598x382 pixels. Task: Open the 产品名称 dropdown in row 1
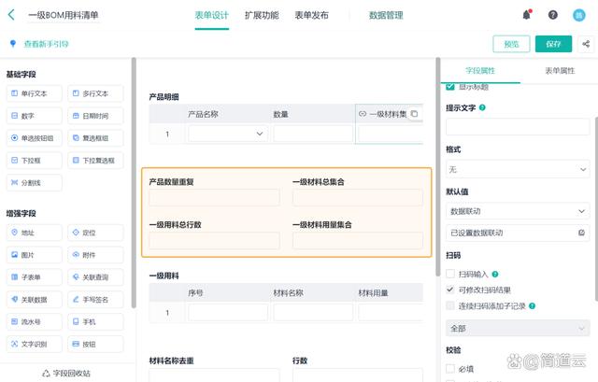click(228, 134)
